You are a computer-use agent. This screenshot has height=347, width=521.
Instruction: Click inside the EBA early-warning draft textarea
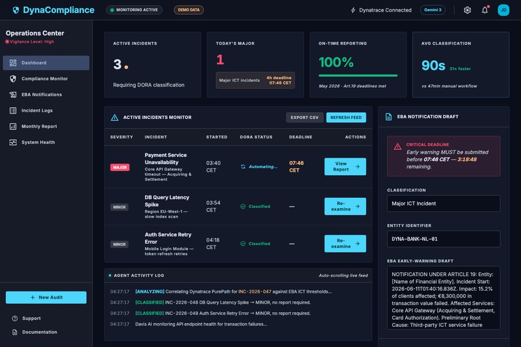tap(443, 298)
